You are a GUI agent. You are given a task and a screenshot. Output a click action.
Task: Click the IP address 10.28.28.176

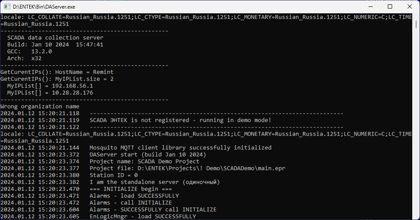(72, 93)
